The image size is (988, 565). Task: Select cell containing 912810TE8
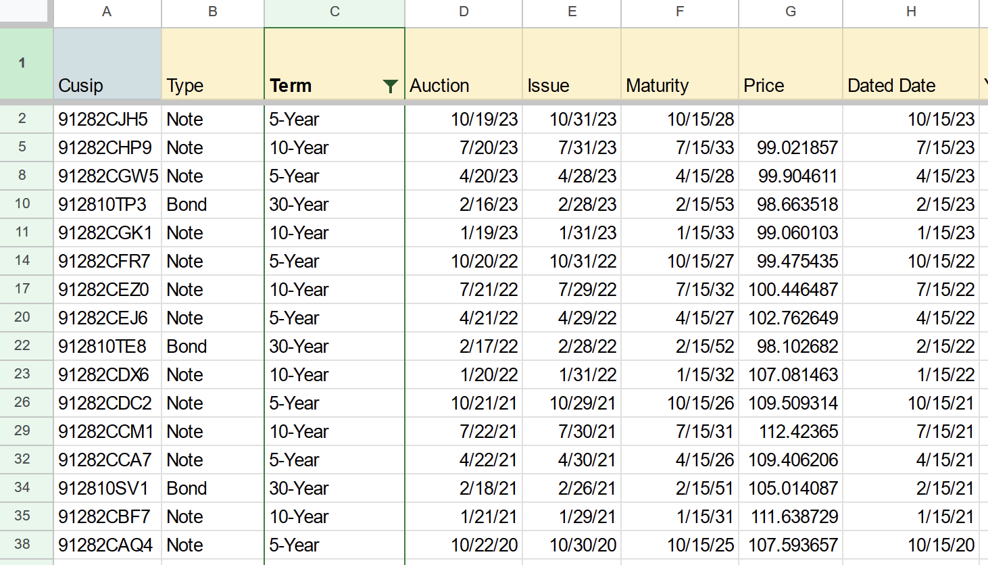point(107,346)
